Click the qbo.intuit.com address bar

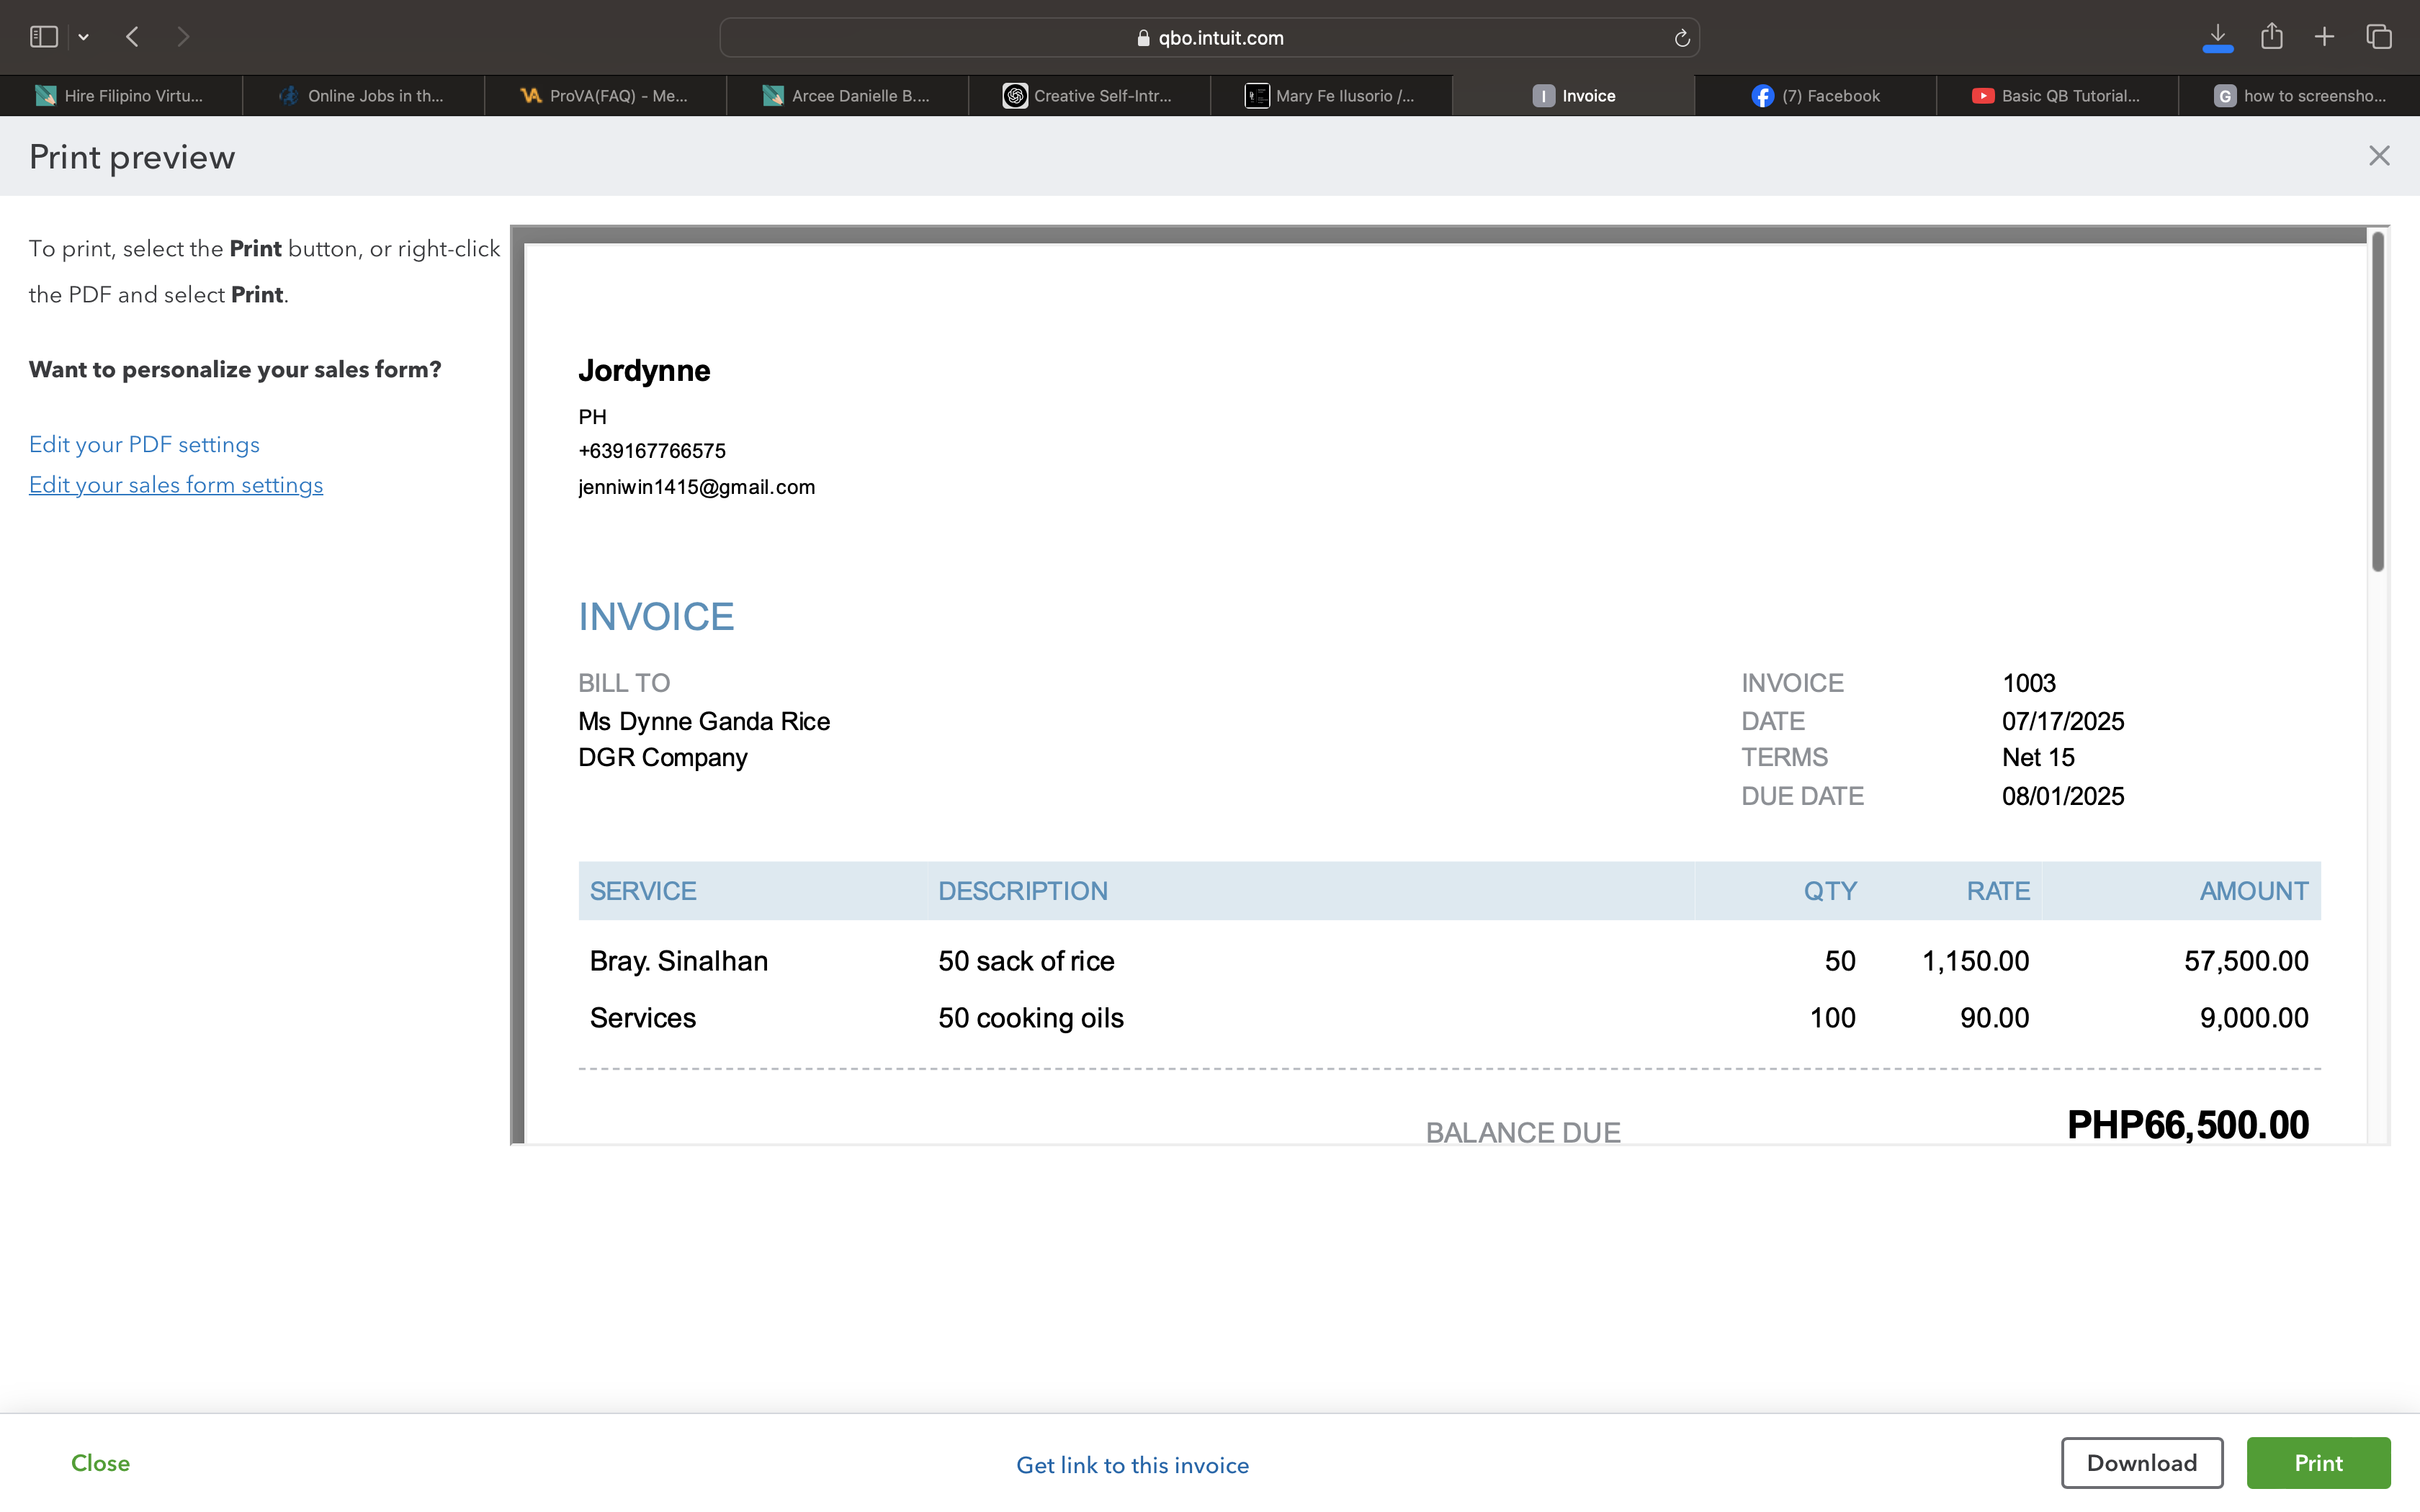coord(1209,38)
